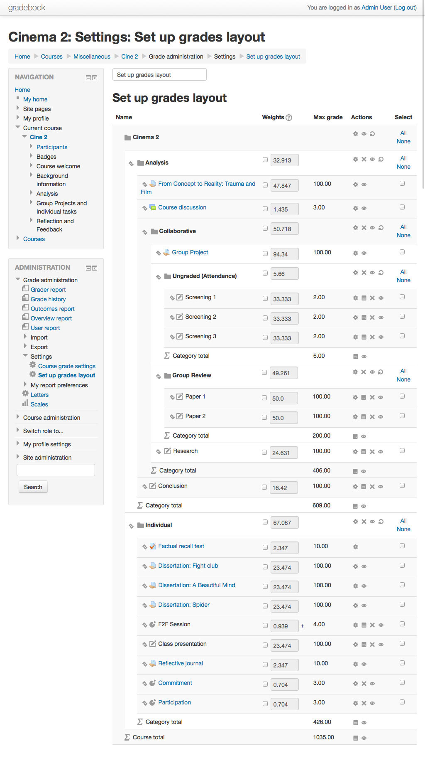The image size is (425, 768).
Task: Click edit calculation for F2F Session
Action: coord(364,625)
